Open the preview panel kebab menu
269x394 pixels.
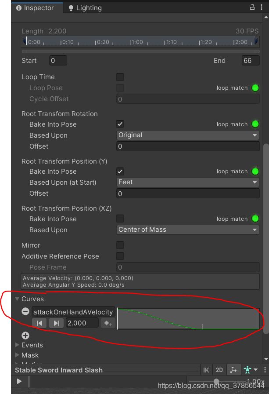[265, 370]
